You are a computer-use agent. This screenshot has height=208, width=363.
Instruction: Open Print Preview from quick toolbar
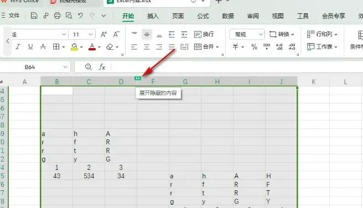(x=69, y=15)
